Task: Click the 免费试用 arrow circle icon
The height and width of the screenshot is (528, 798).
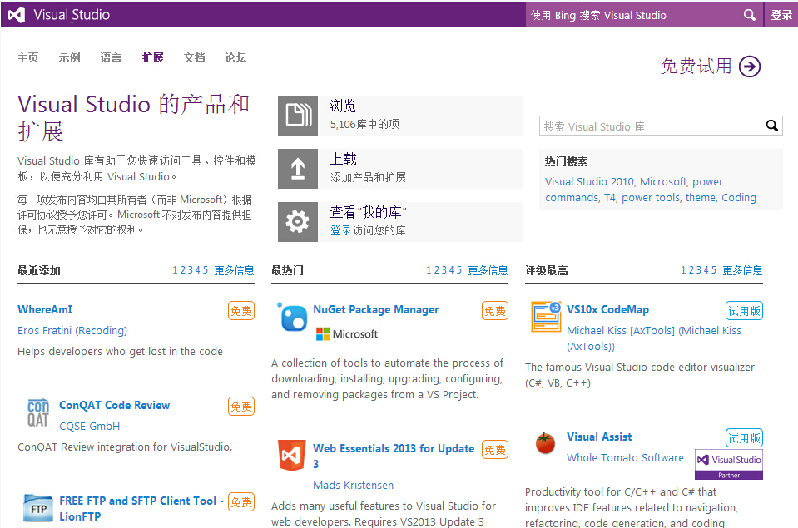Action: pyautogui.click(x=750, y=67)
